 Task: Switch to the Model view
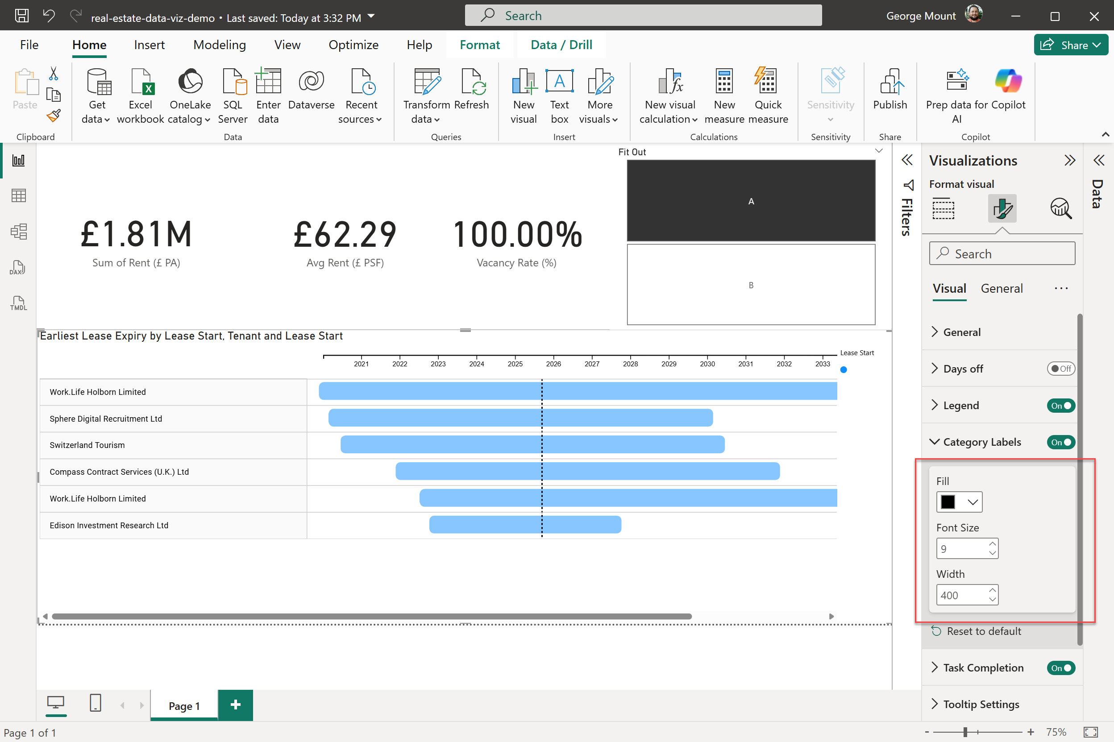coord(18,232)
